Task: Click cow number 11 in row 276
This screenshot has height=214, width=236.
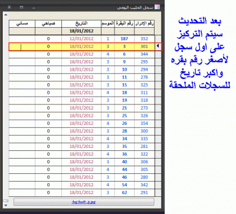Action: (x=124, y=77)
